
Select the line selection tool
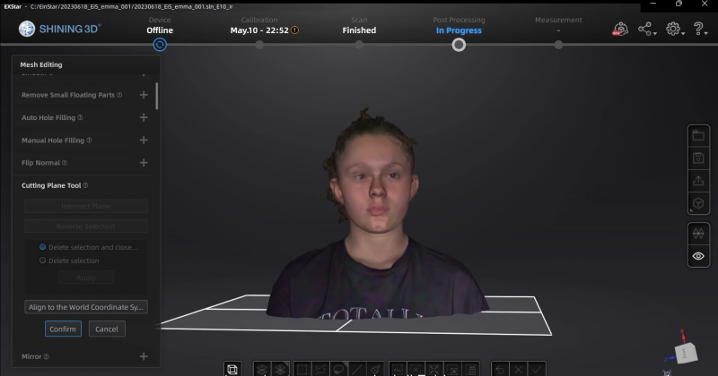pyautogui.click(x=356, y=369)
